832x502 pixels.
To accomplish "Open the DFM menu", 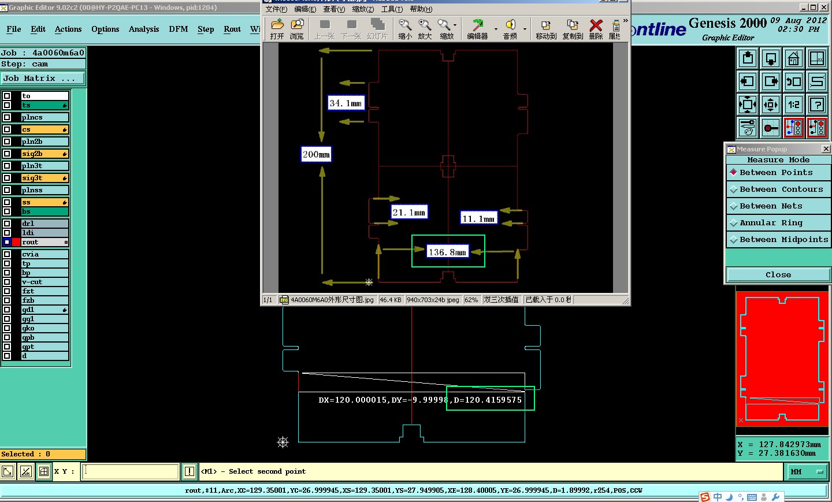I will click(x=178, y=29).
